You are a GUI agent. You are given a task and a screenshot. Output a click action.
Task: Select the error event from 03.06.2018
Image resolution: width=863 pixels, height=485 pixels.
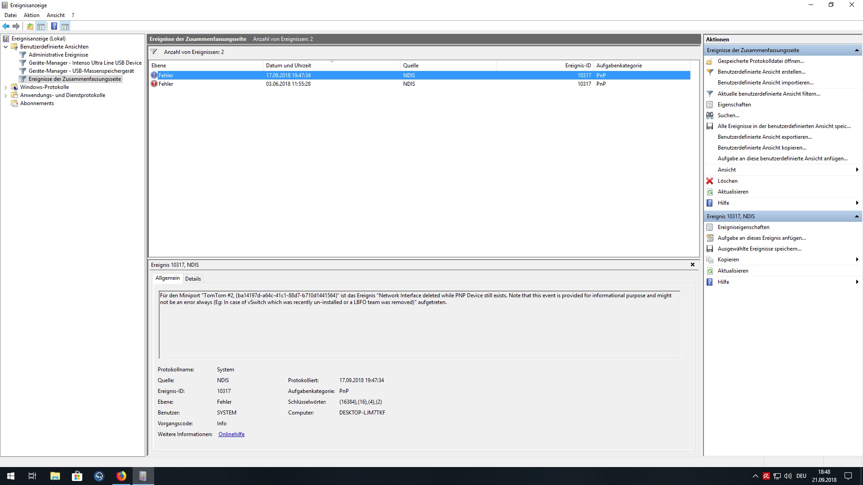pyautogui.click(x=288, y=84)
